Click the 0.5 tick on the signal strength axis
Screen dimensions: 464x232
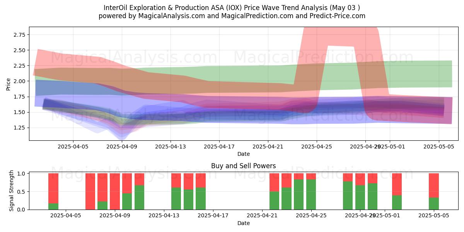coord(22,191)
